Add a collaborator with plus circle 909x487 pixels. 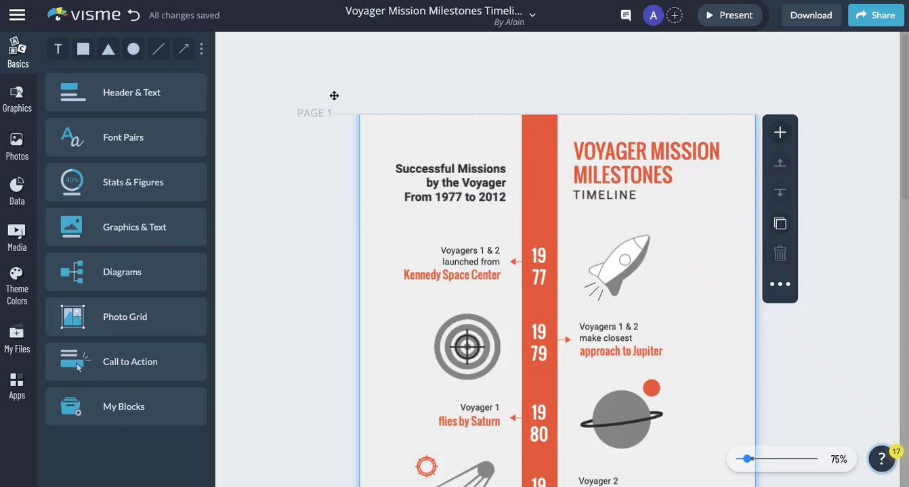click(x=675, y=15)
